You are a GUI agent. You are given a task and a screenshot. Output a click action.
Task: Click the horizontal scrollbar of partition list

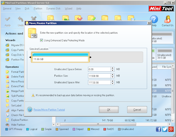98,124
